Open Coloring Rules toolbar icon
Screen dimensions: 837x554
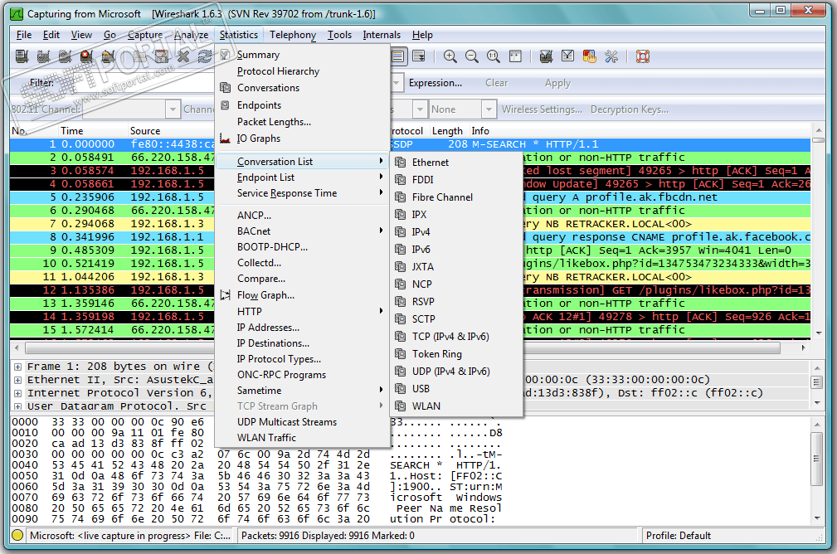pos(590,56)
